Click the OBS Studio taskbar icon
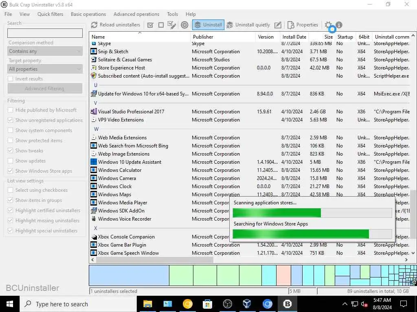417x312 pixels. tap(227, 304)
